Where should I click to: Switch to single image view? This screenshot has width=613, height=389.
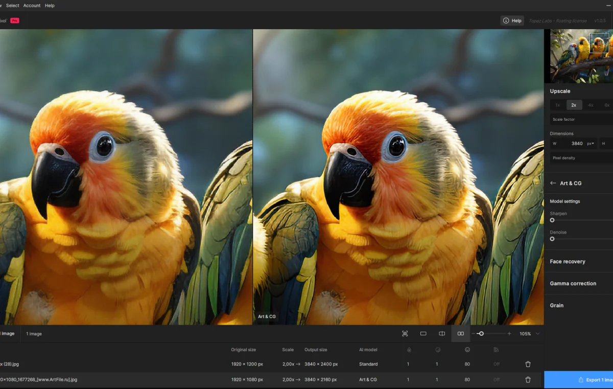(423, 334)
